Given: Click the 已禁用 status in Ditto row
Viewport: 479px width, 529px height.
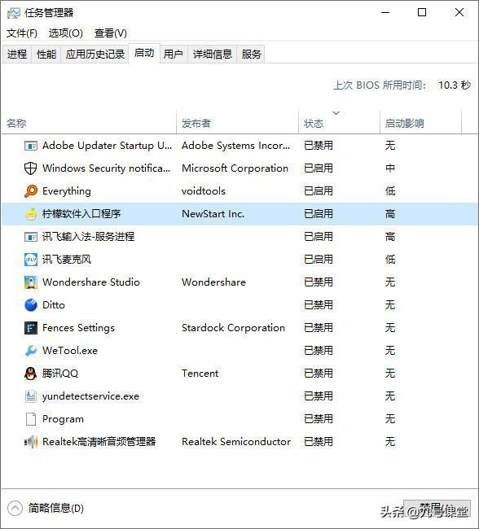Looking at the screenshot, I should [x=319, y=305].
